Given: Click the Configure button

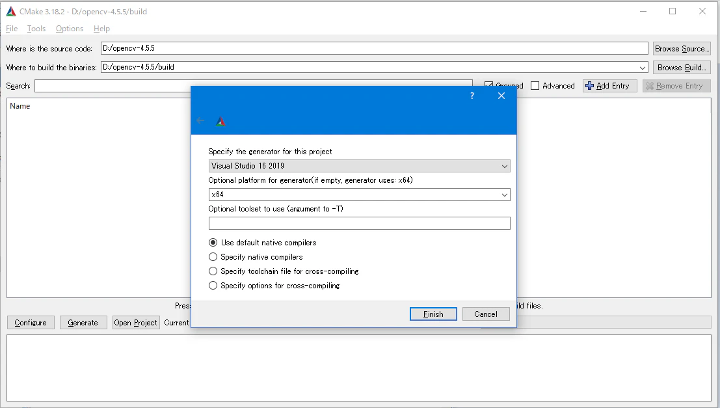Looking at the screenshot, I should 31,323.
